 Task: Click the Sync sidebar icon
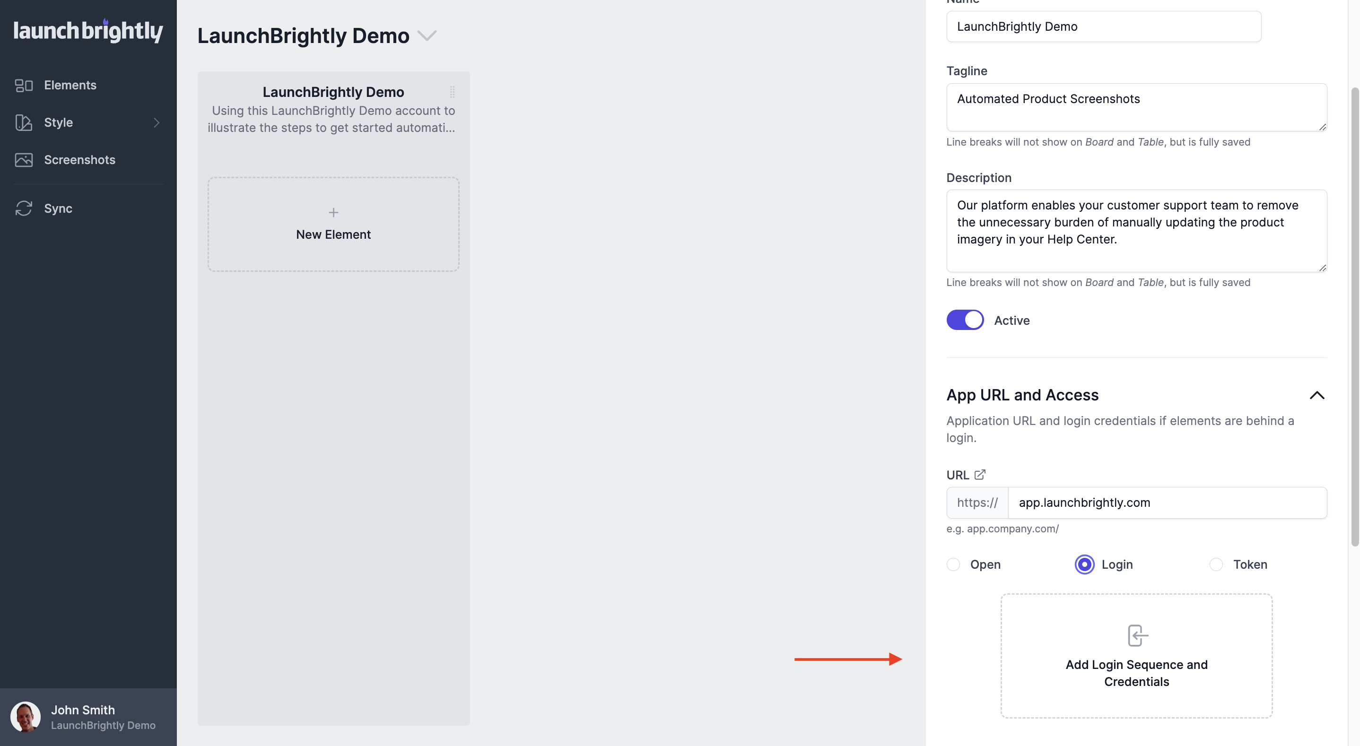[24, 208]
